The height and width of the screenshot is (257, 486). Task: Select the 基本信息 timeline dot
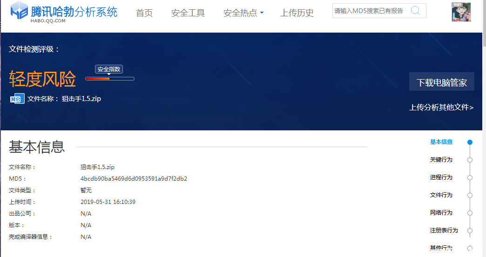(470, 142)
